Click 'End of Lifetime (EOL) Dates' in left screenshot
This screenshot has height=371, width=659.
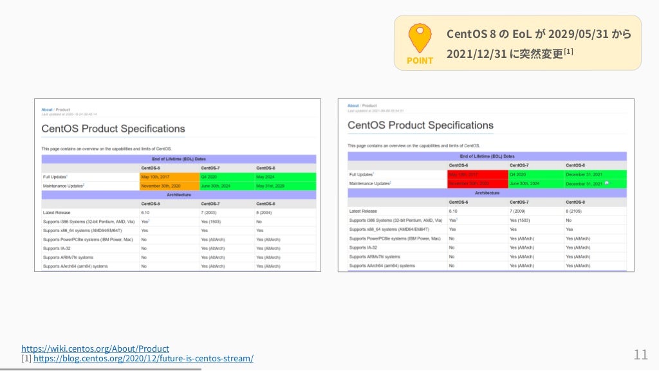(179, 159)
